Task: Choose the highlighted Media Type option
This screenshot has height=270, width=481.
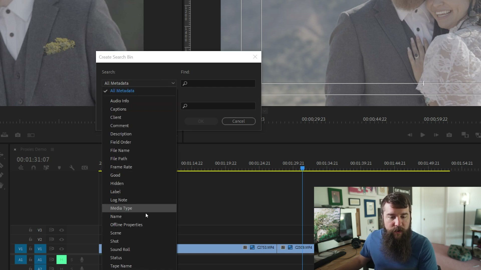Action: (139, 208)
